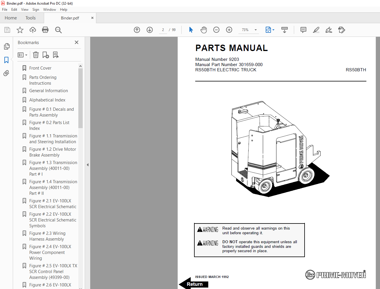The image size is (380, 289).
Task: Close the Bookmarks panel
Action: [77, 42]
